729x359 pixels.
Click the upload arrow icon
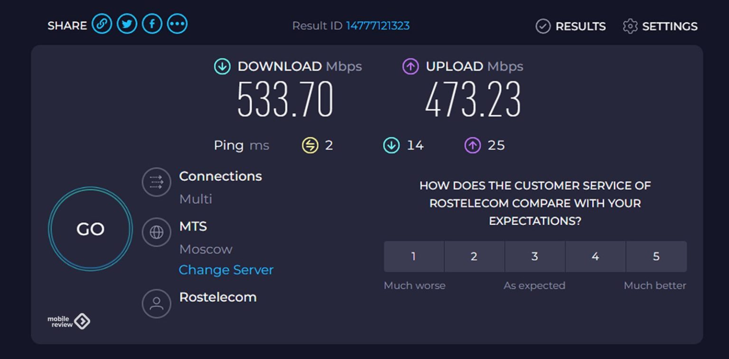(411, 67)
